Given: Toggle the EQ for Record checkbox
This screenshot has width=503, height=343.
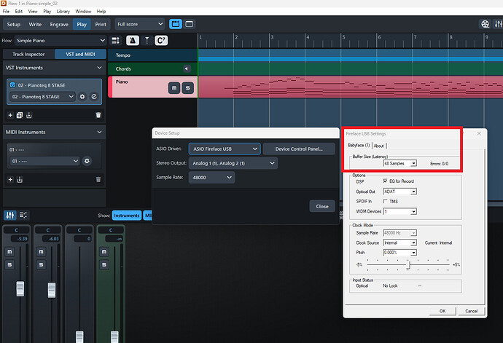Looking at the screenshot, I should point(386,181).
